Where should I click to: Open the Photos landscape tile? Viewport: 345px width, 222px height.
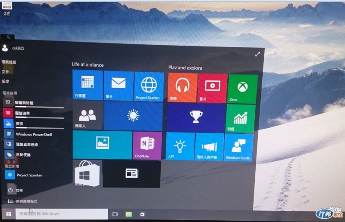[x=103, y=145]
